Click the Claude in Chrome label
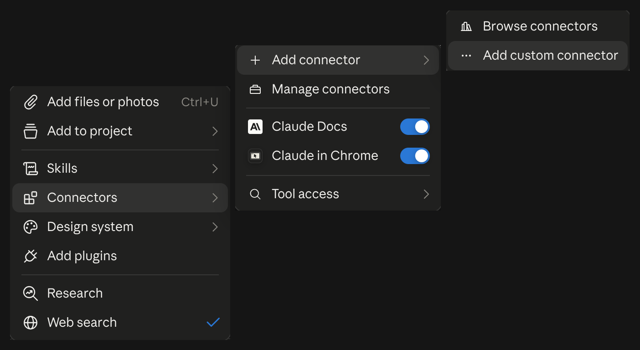 coord(325,156)
